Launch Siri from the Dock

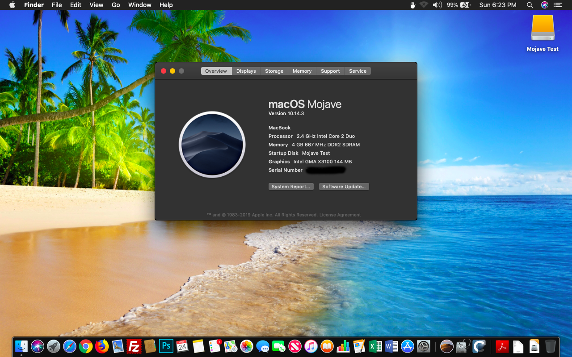[38, 346]
